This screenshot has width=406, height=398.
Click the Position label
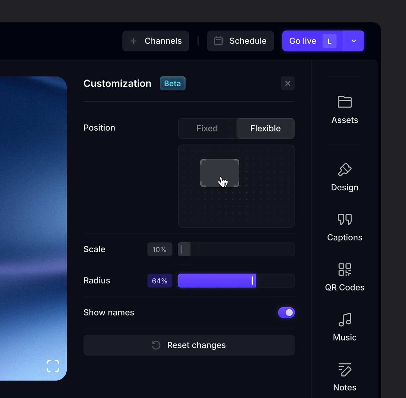click(99, 128)
